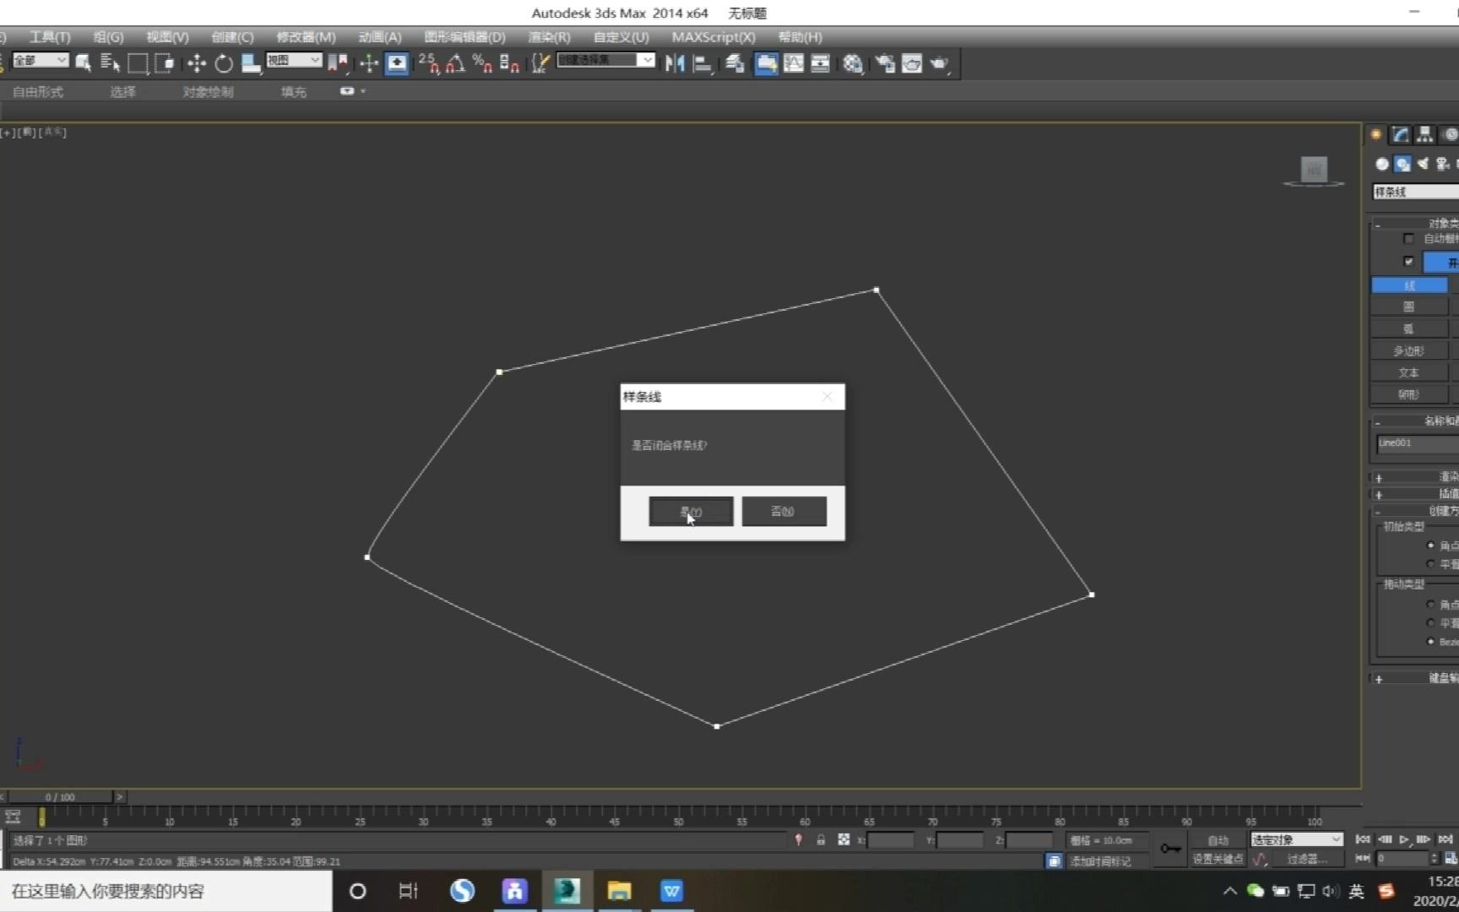
Task: Choose the Rectangular Selection Region tool
Action: coord(138,63)
